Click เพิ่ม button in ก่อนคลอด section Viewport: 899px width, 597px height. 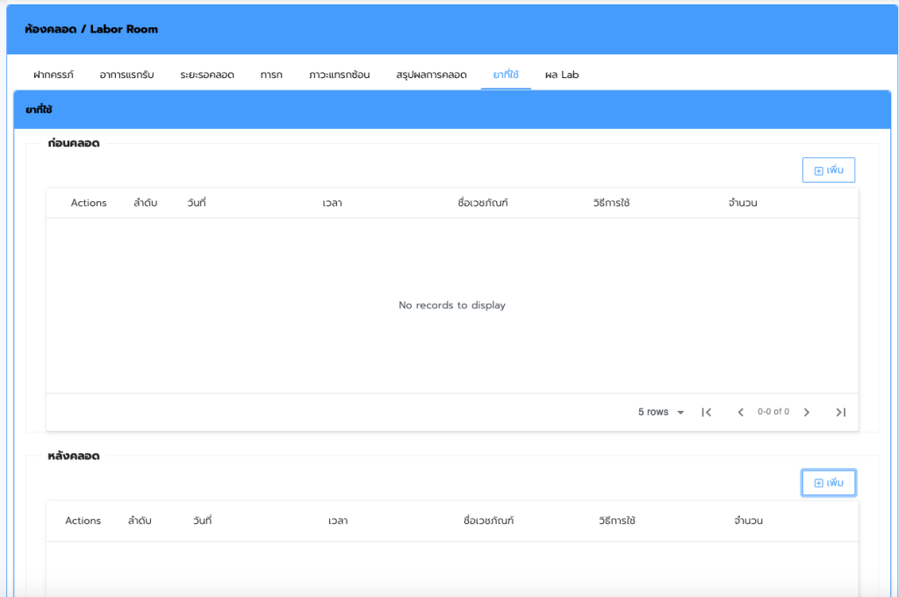[828, 170]
